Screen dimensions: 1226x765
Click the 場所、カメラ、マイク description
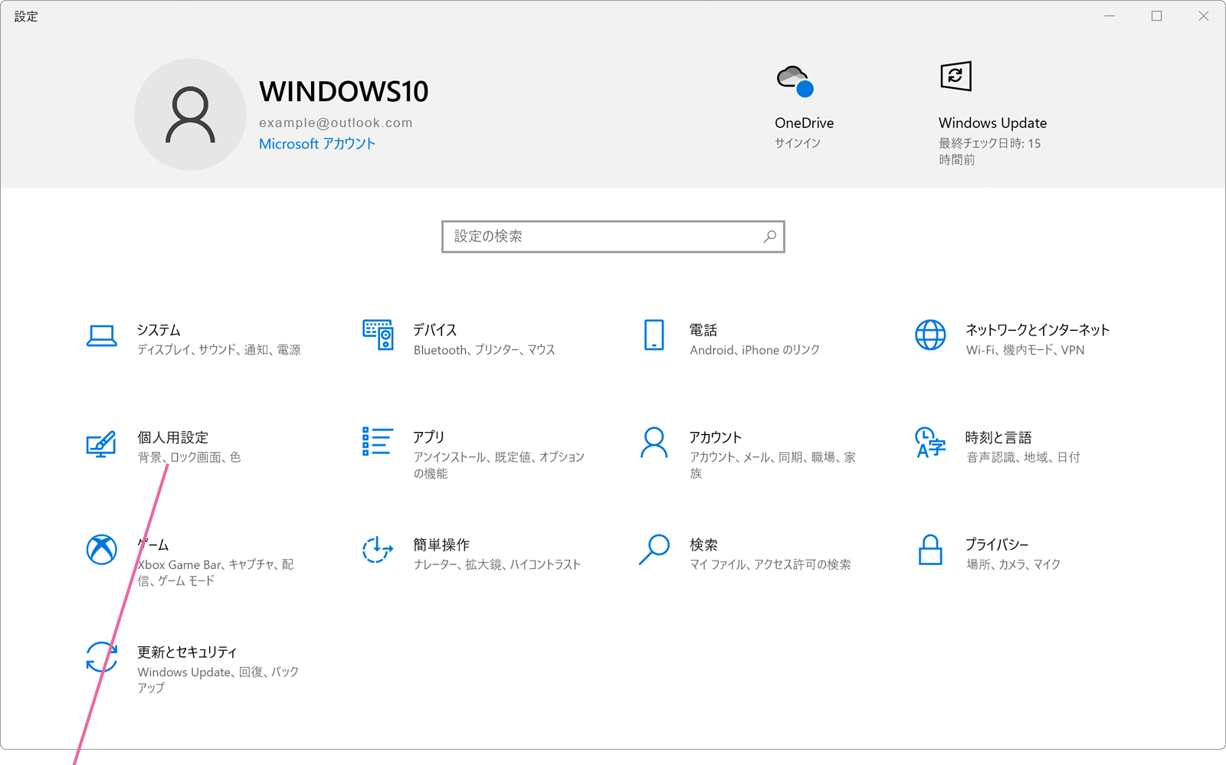point(1013,564)
